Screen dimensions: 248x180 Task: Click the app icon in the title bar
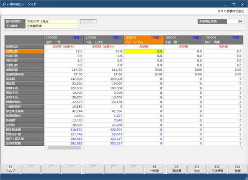(x=5, y=4)
